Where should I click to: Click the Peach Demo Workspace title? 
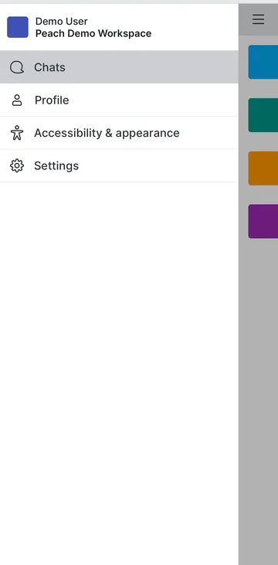tap(93, 33)
